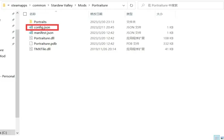This screenshot has height=140, width=224.
Task: Click the config.json file icon
Action: (x=31, y=27)
